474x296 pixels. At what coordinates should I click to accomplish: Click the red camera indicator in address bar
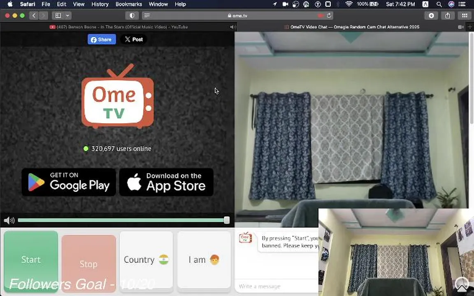pos(321,15)
